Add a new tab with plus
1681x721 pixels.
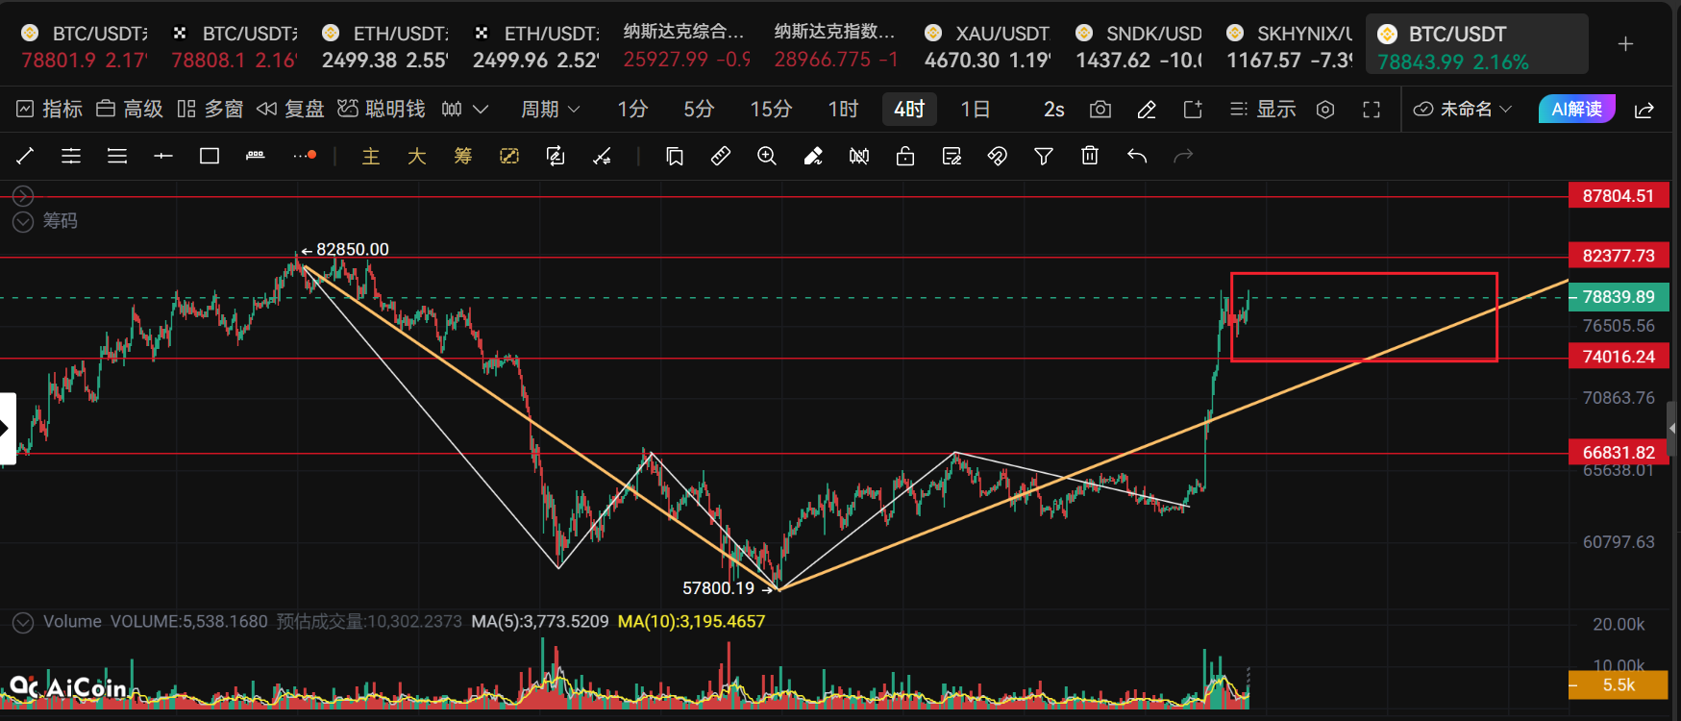tap(1625, 44)
